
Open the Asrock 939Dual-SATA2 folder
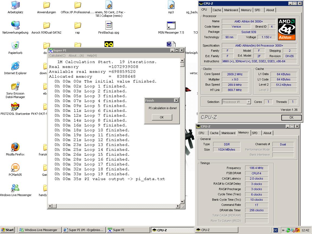46,26
